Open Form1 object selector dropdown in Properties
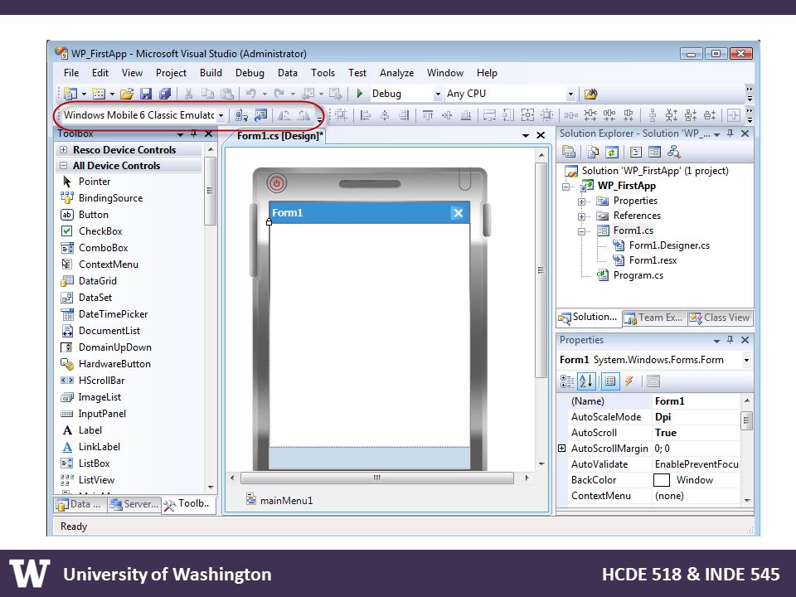 [746, 361]
